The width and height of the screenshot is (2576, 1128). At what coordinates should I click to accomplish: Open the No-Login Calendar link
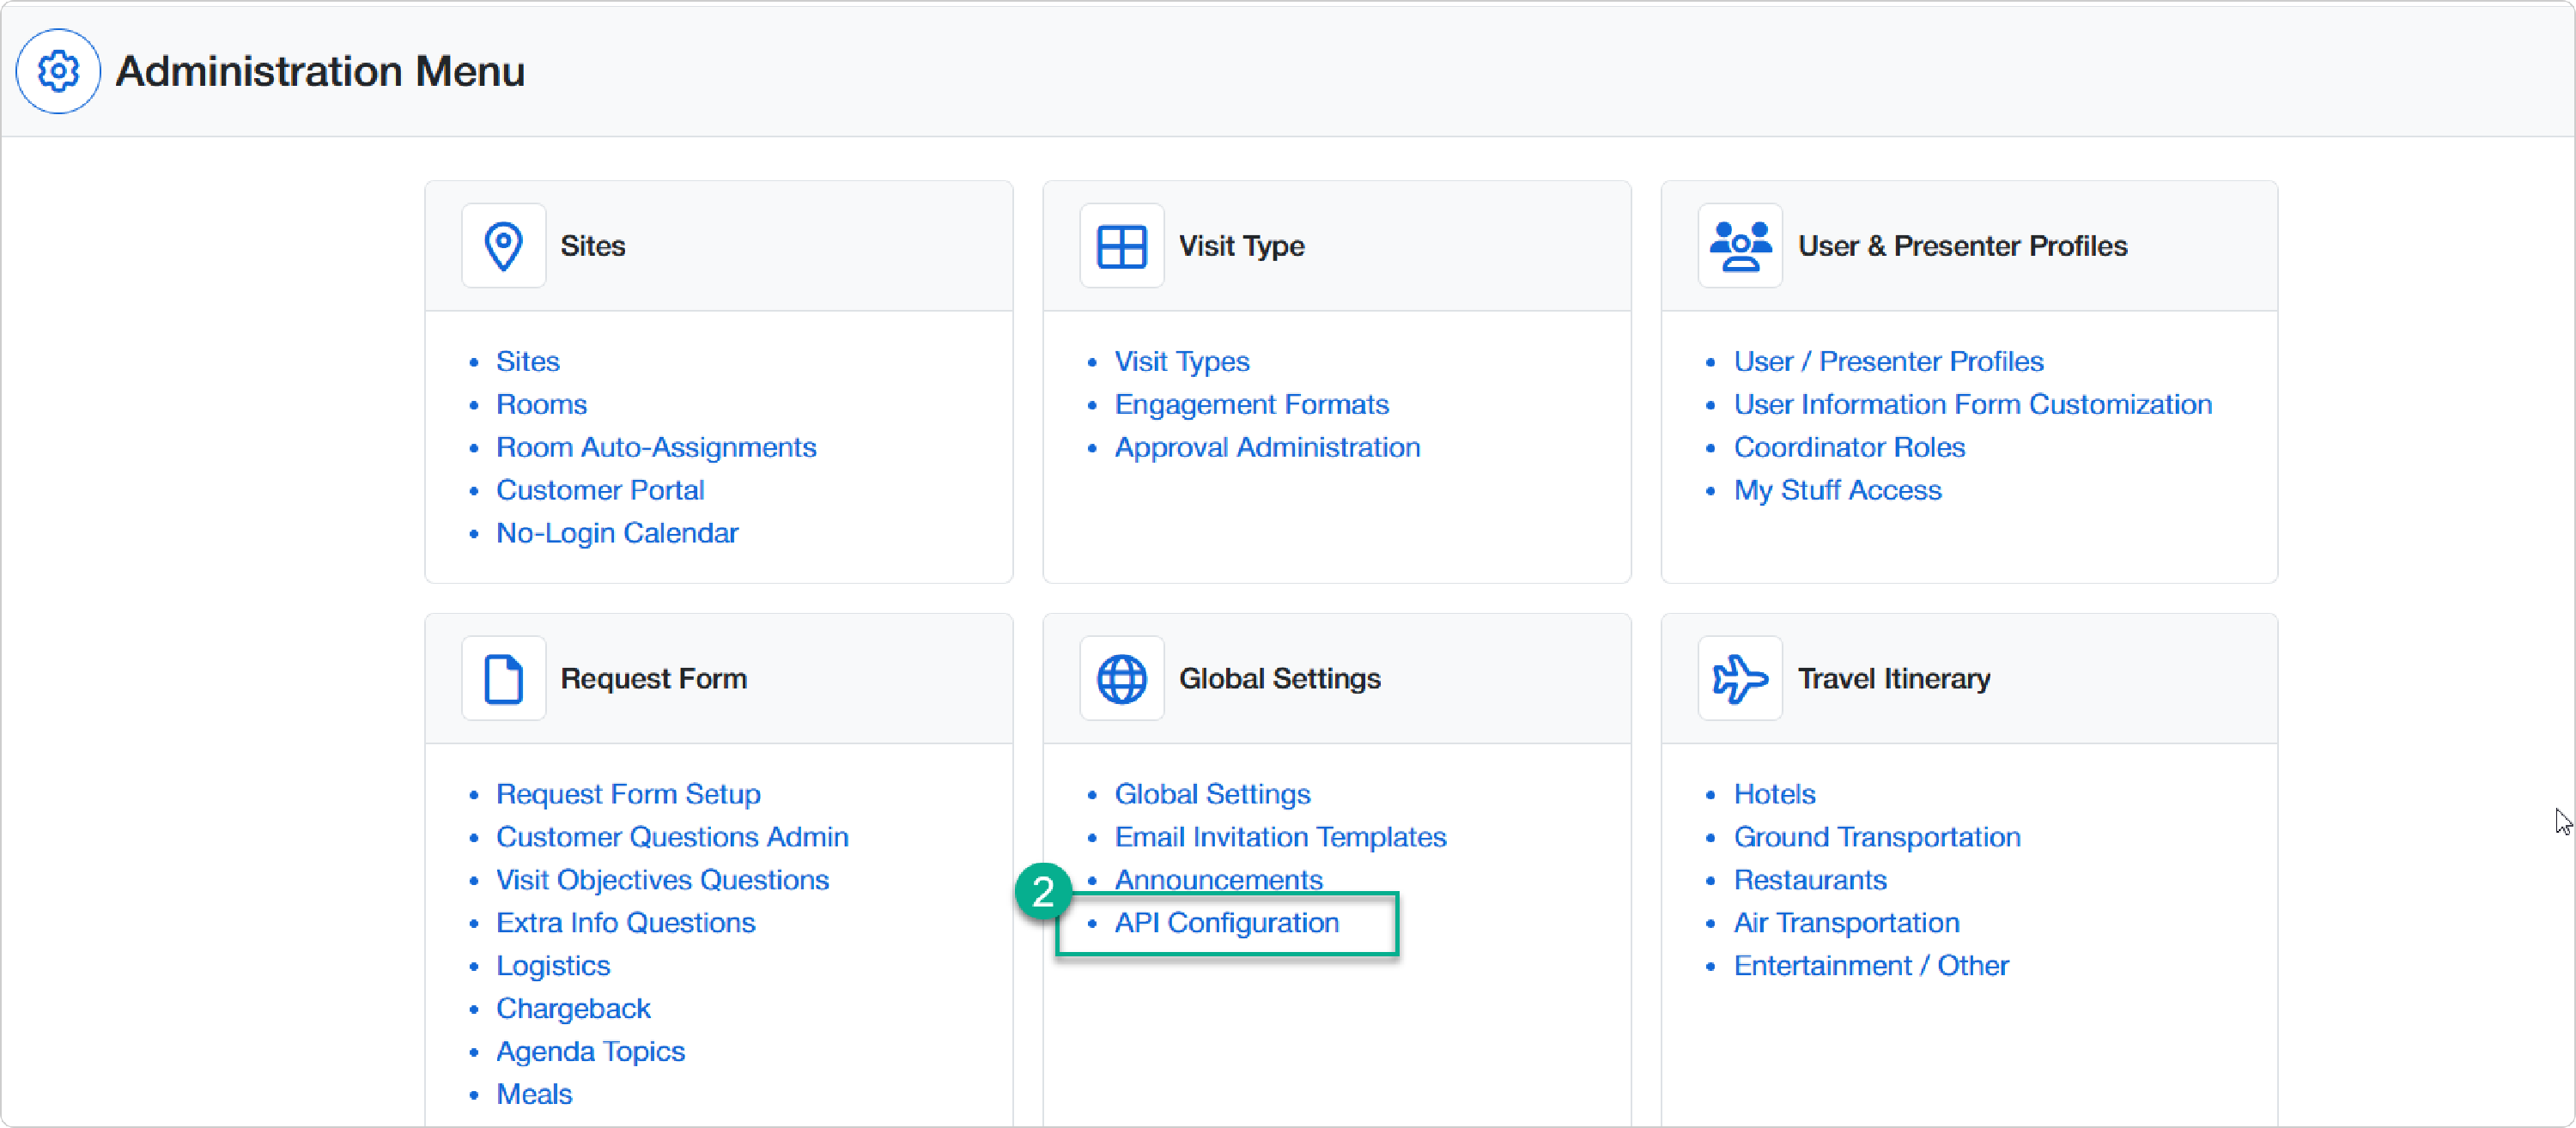click(x=617, y=533)
